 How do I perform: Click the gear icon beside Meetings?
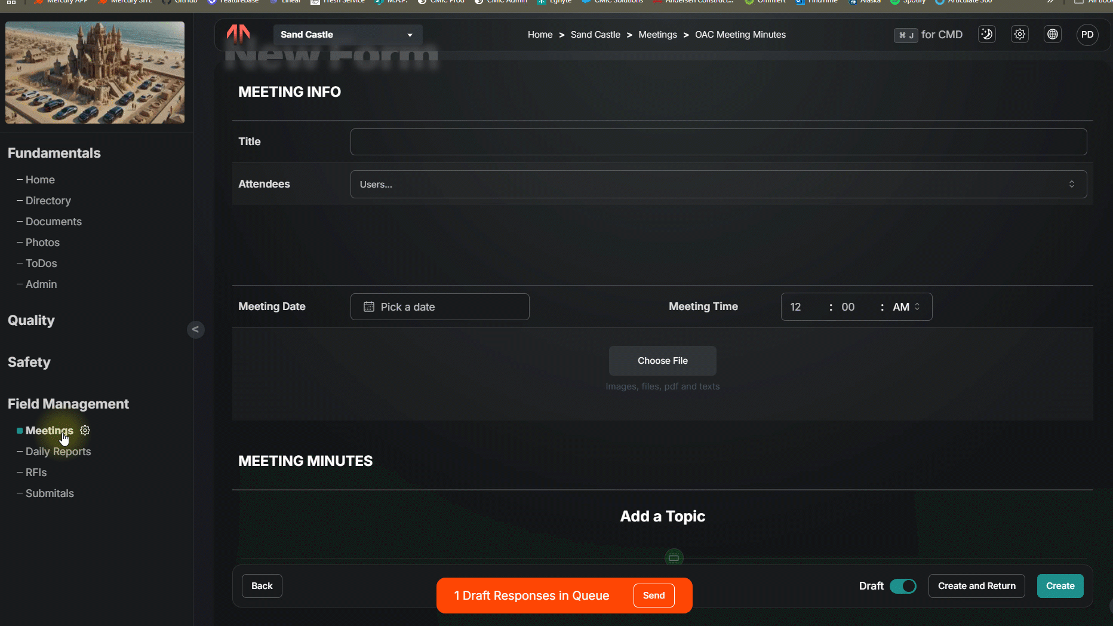(x=85, y=430)
